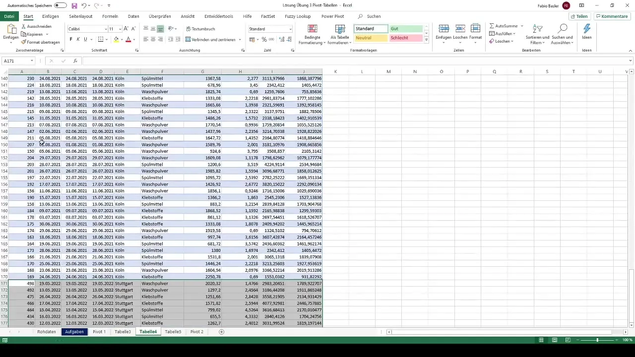Align text right

coord(160,39)
